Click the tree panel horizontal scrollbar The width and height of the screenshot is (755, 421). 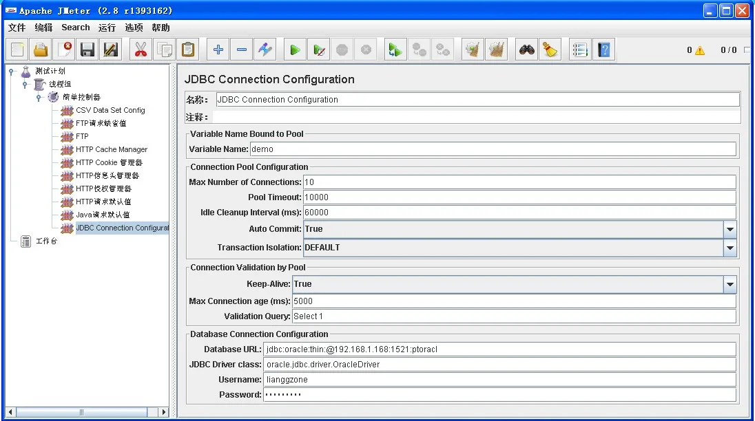(x=81, y=412)
